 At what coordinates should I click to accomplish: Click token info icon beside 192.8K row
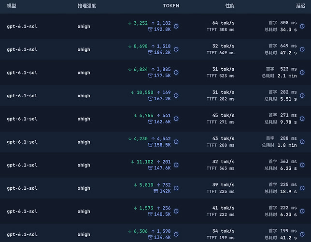(176, 26)
